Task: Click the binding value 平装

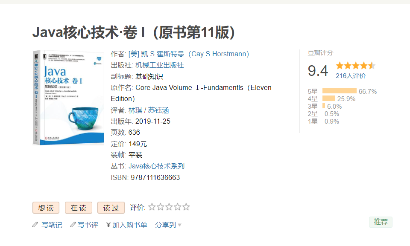Action: click(x=135, y=155)
